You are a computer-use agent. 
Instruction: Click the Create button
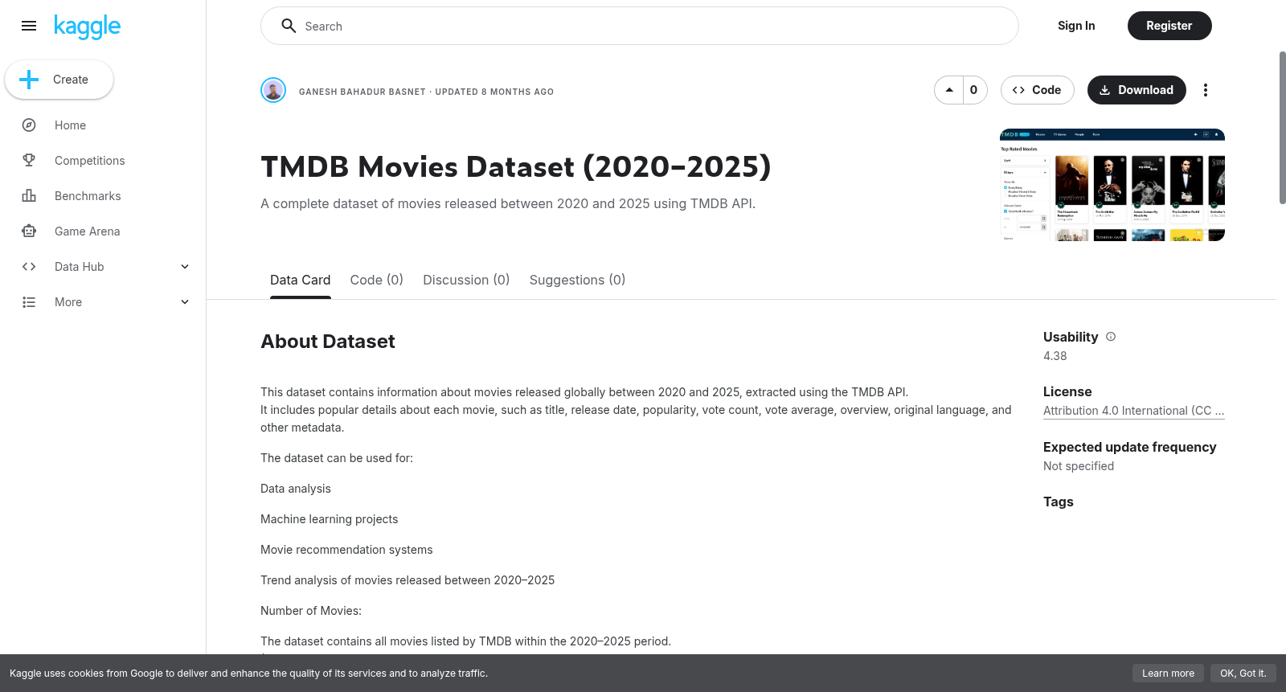(x=59, y=80)
